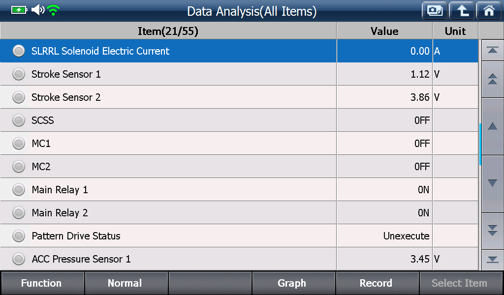The width and height of the screenshot is (504, 295).
Task: Select Stroke Sensor 1 radio button
Action: (x=19, y=74)
